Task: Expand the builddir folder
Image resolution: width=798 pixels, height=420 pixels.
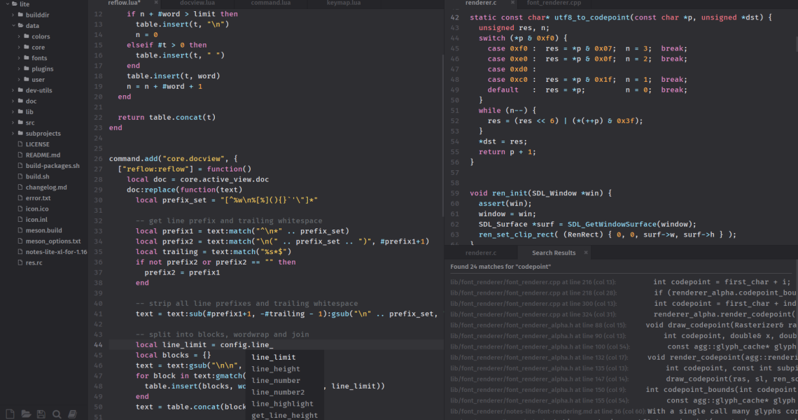Action: click(x=12, y=15)
